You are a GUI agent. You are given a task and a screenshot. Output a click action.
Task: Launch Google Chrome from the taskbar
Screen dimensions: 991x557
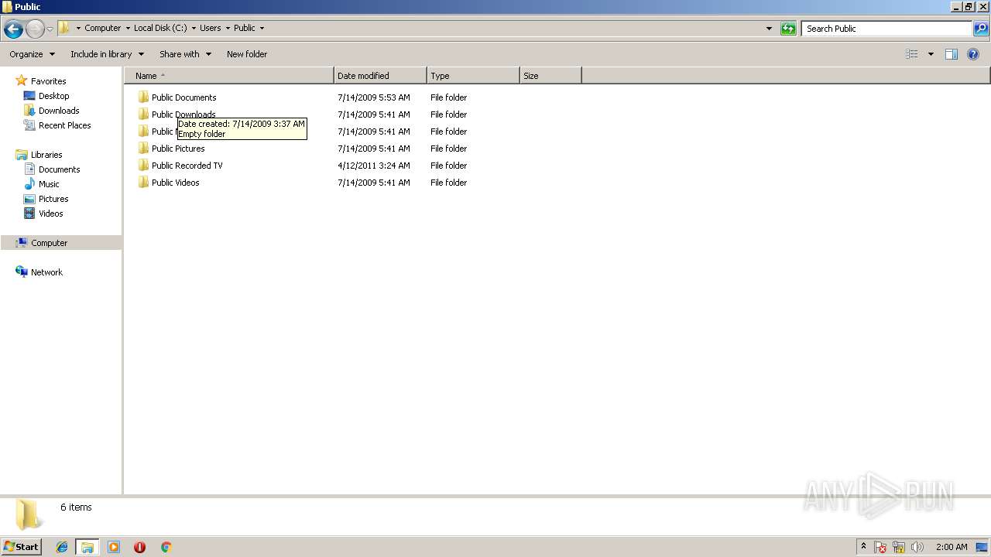[166, 547]
